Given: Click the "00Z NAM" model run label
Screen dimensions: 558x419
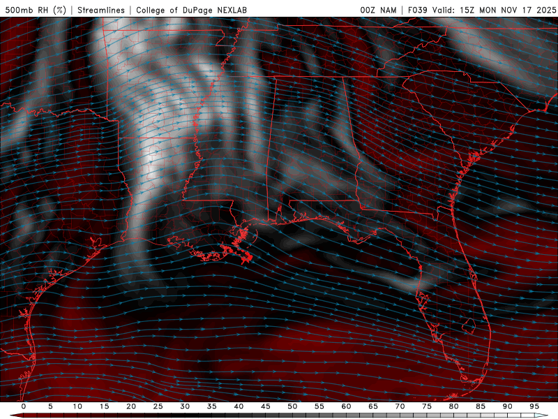Looking at the screenshot, I should [x=378, y=10].
